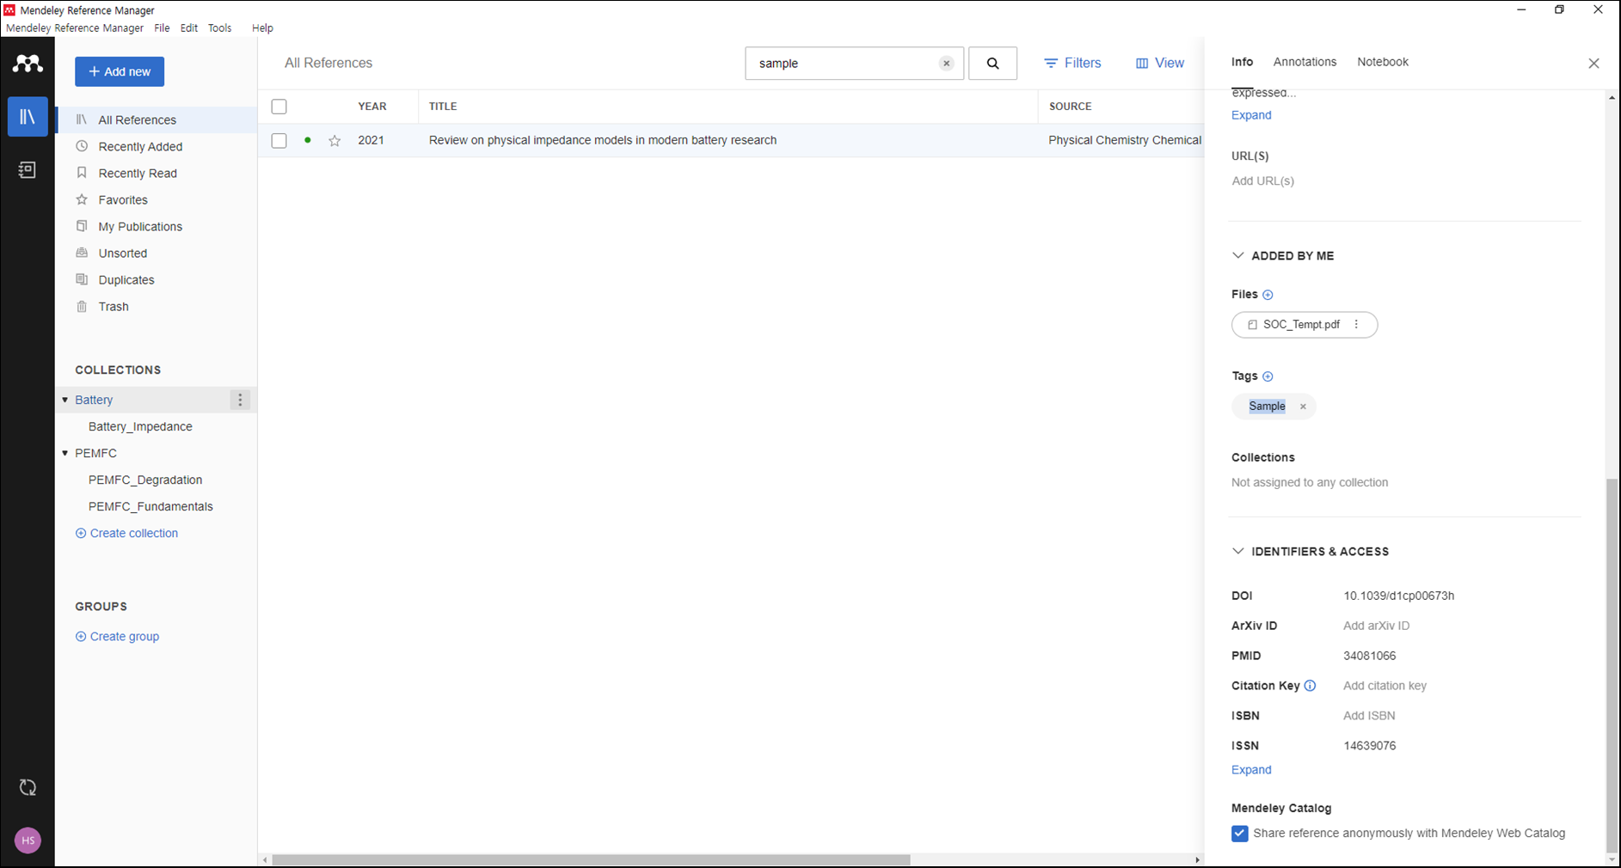Click the Add arXiv ID field

point(1376,626)
